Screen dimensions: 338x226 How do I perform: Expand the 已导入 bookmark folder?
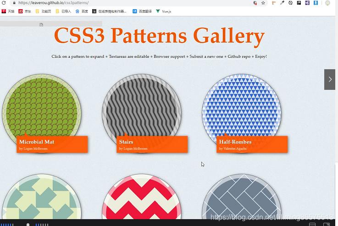tap(63, 11)
